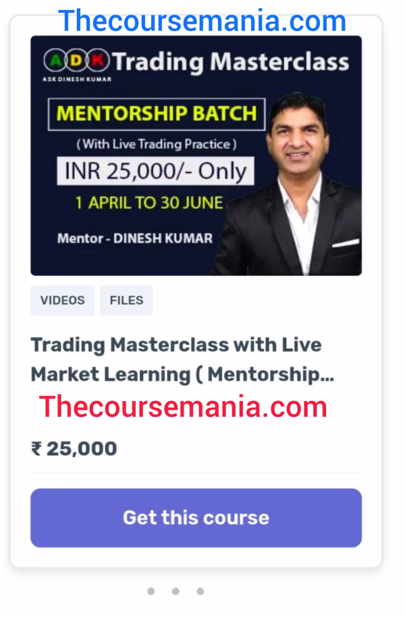Click the red Thecoursemania.com watermark
405x617 pixels.
pyautogui.click(x=183, y=406)
